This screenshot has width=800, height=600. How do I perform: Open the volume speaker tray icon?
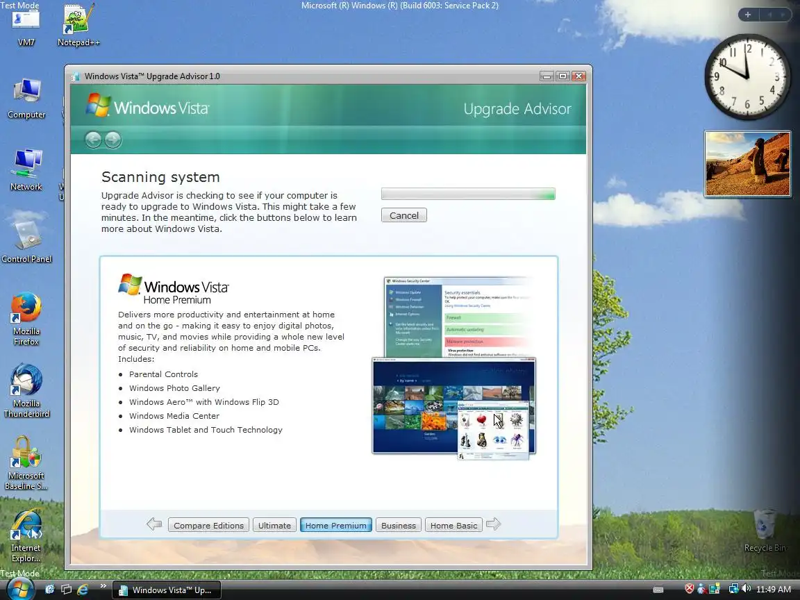[746, 589]
